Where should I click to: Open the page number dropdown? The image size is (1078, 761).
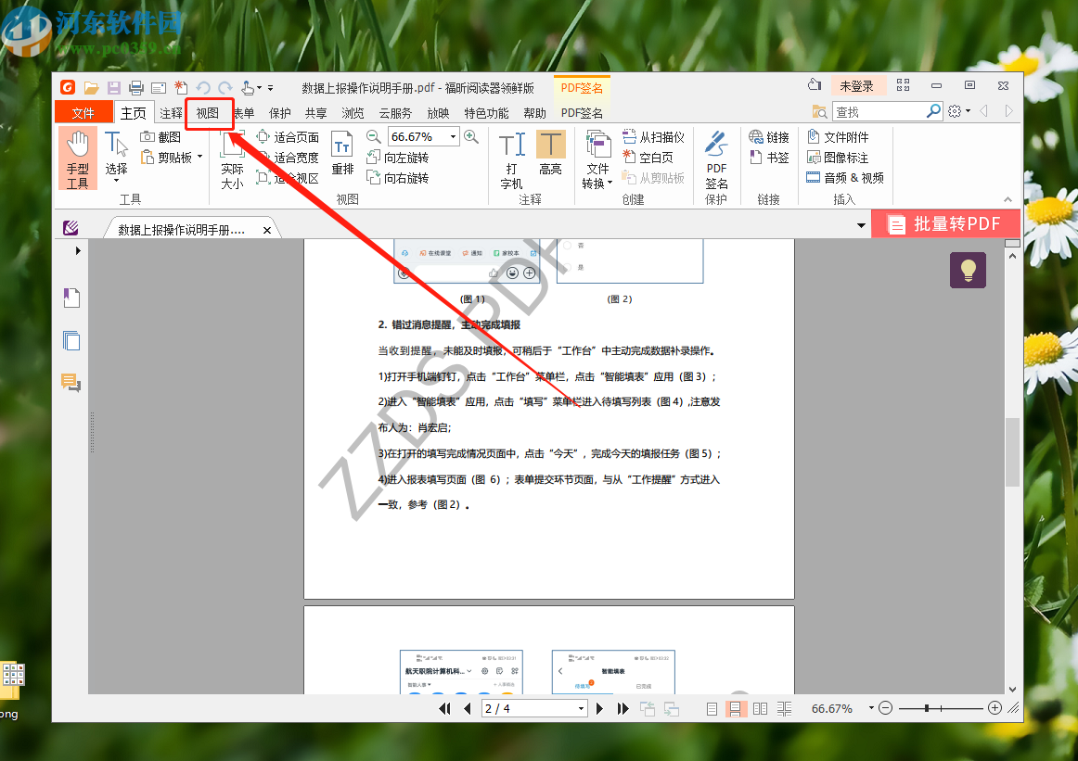(582, 708)
